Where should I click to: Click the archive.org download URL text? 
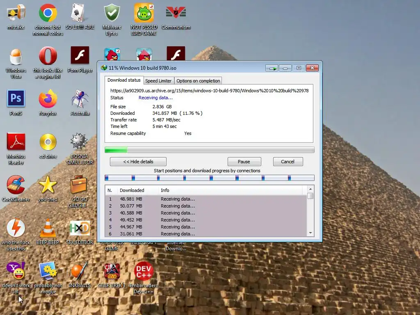pos(210,91)
